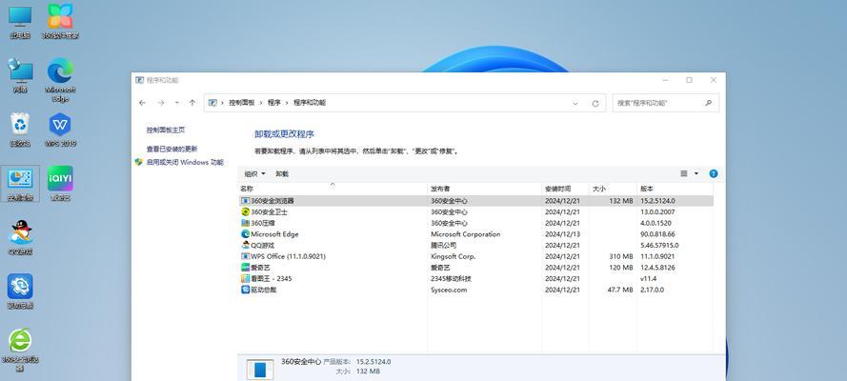Expand the view options dropdown arrow

pos(696,173)
